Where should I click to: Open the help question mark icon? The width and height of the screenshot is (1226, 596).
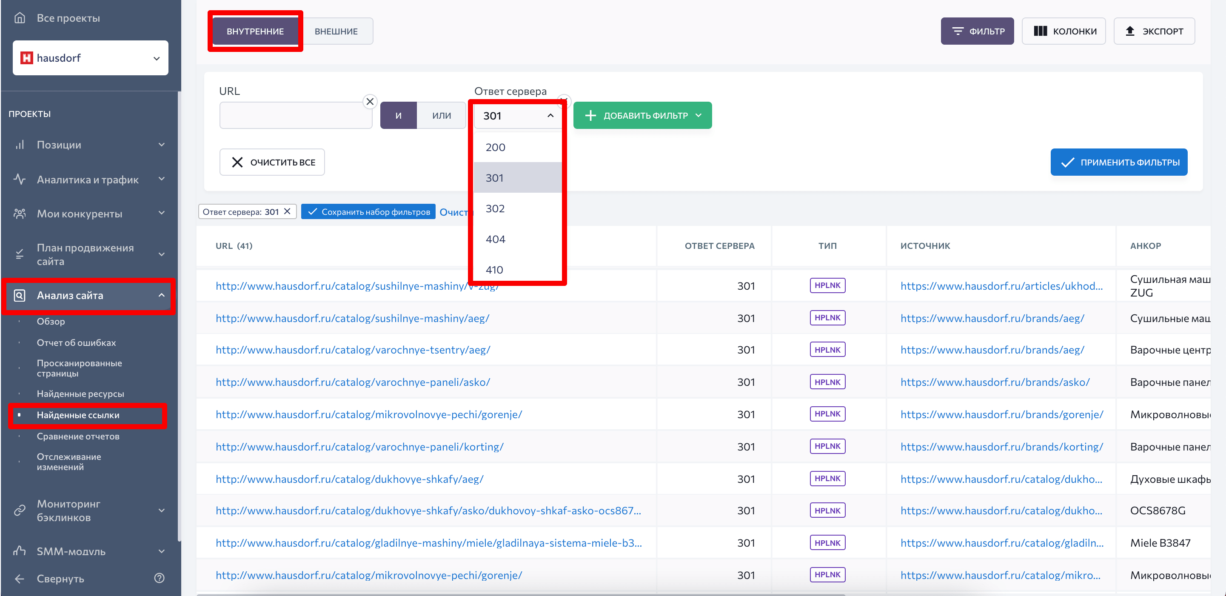[160, 579]
